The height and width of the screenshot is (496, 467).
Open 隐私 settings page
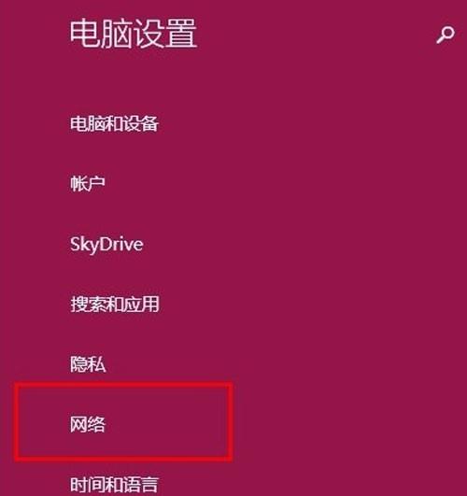point(88,364)
